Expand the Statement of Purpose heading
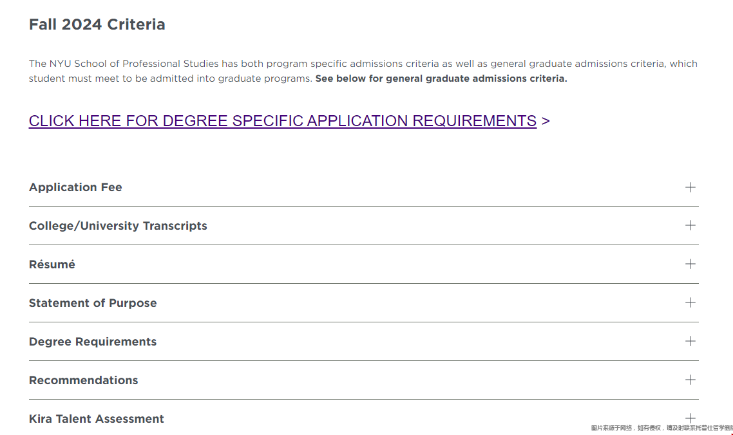Image resolution: width=733 pixels, height=435 pixels. (93, 303)
